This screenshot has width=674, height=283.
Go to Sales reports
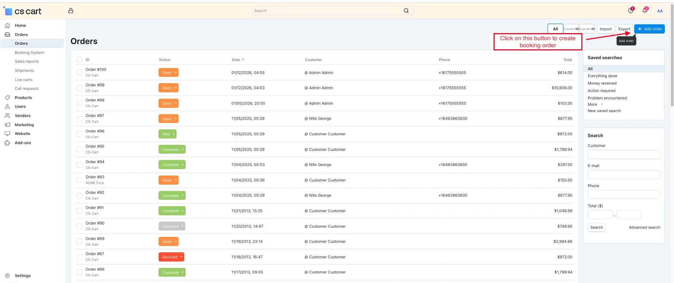27,61
